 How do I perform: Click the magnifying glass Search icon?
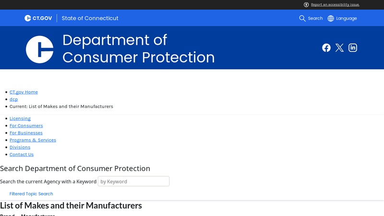click(x=302, y=18)
